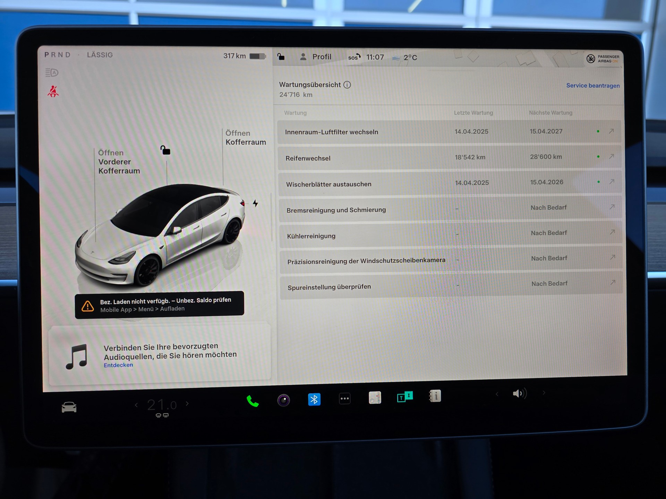Tap the lock icon in status bar
The width and height of the screenshot is (666, 499).
tap(281, 56)
